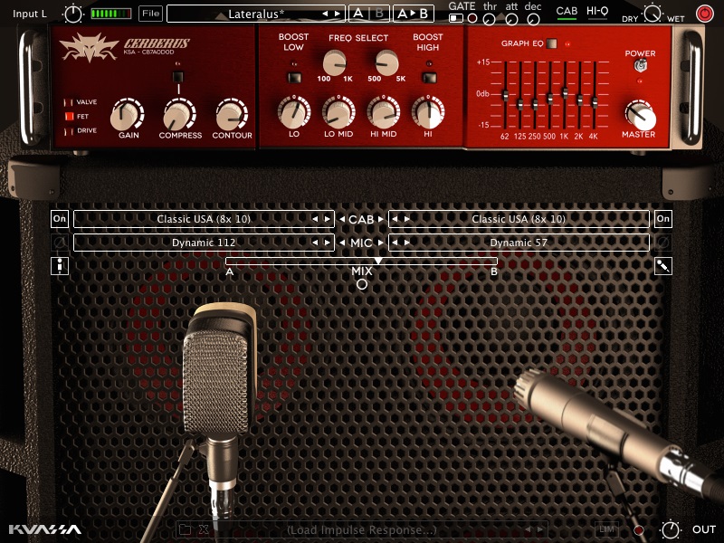Click the Load Impulse Response field
724x543 pixels.
coord(362,530)
